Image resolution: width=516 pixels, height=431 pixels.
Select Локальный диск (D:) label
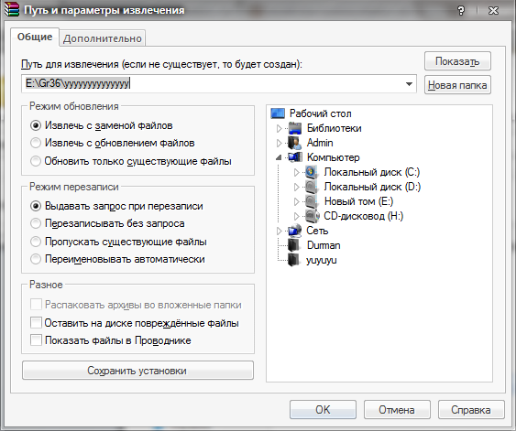(x=372, y=187)
